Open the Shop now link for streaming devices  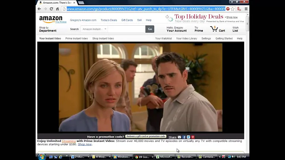(x=85, y=145)
